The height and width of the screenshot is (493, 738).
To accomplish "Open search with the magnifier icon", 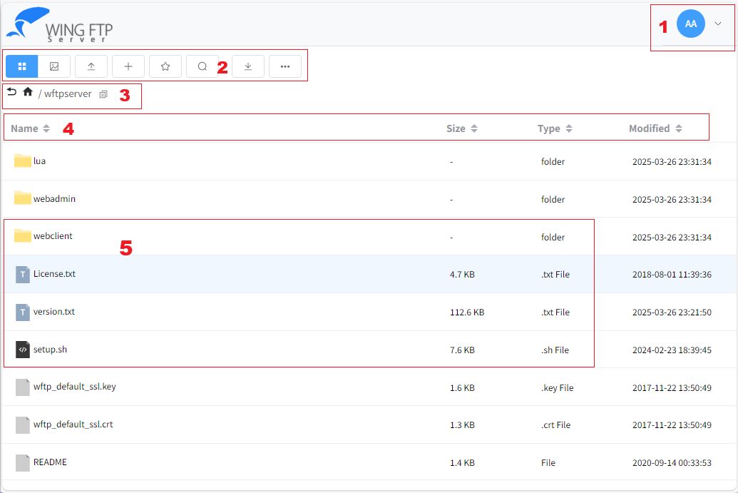I will (203, 66).
